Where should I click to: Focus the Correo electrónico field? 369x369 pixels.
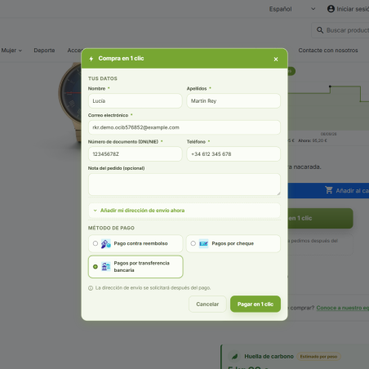pyautogui.click(x=184, y=127)
